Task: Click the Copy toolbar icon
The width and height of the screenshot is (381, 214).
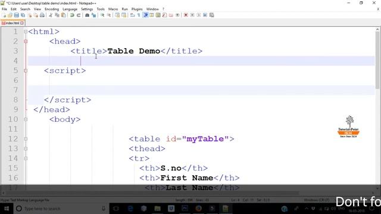Action: tap(57, 15)
